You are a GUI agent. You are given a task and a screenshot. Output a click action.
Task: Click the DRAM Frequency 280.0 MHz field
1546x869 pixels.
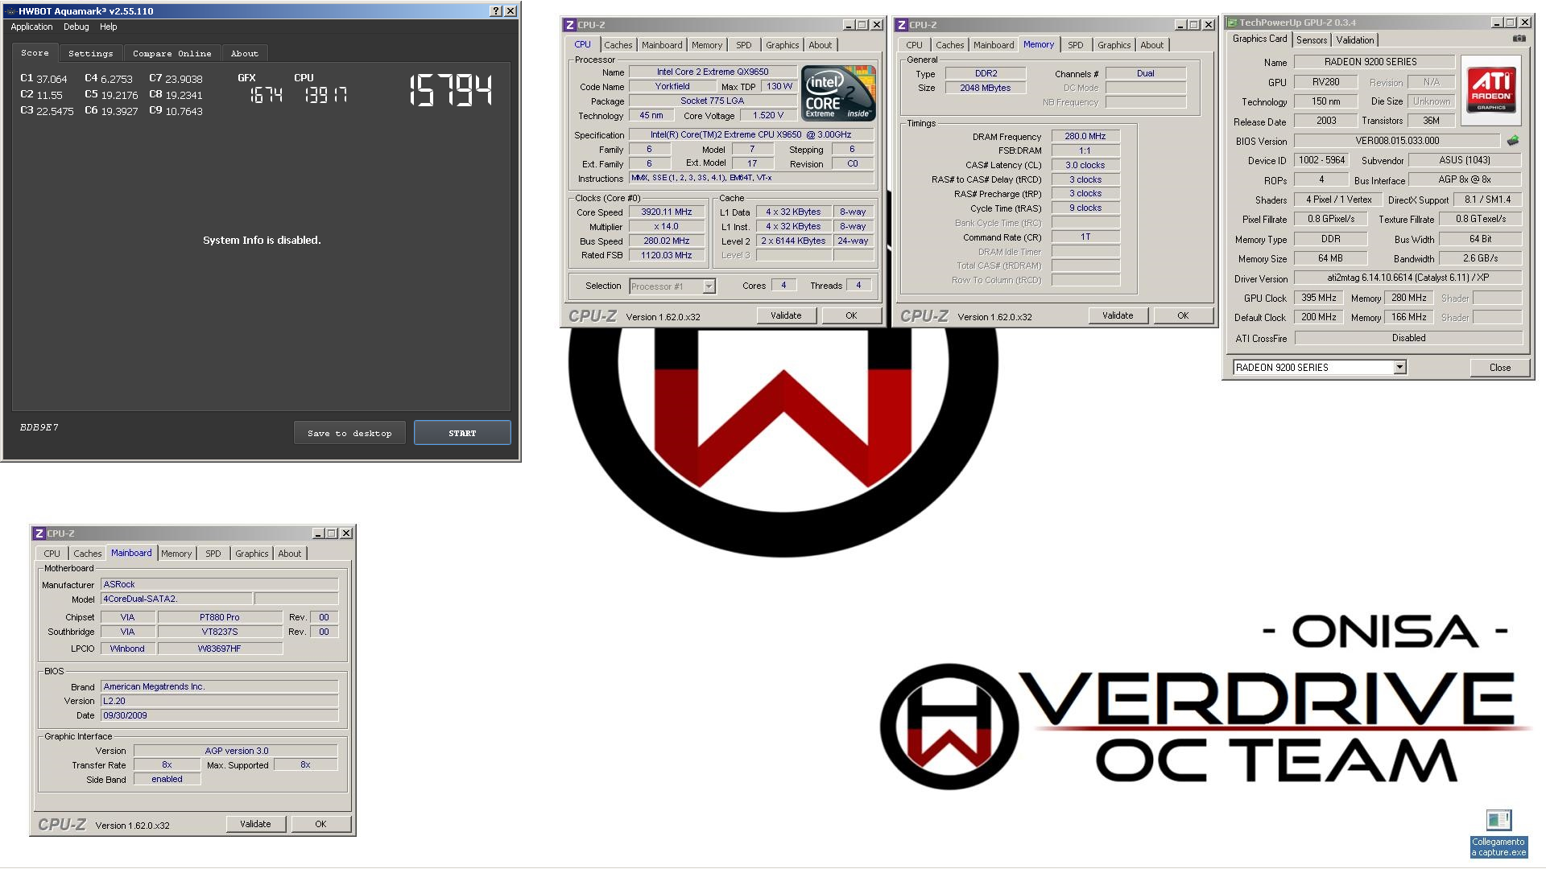click(x=1085, y=136)
